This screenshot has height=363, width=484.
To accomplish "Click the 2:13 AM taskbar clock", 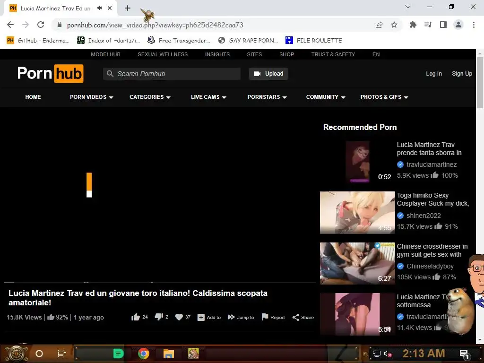I will [x=423, y=354].
